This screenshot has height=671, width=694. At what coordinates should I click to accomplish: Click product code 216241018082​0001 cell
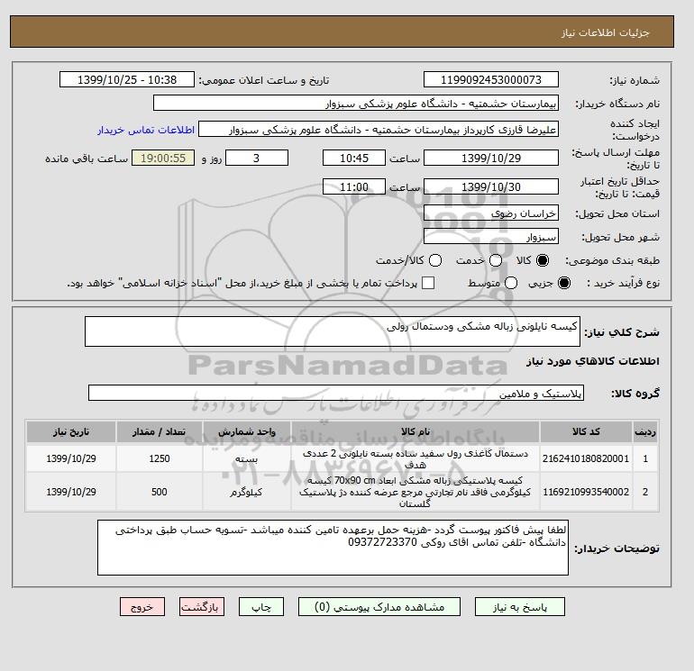click(586, 458)
